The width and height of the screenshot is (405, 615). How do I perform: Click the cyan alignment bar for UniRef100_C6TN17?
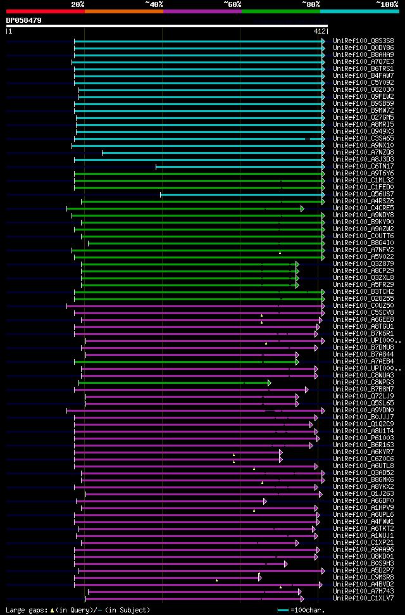tap(240, 167)
